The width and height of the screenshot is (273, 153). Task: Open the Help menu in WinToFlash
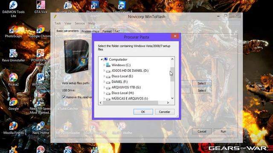coord(92,23)
